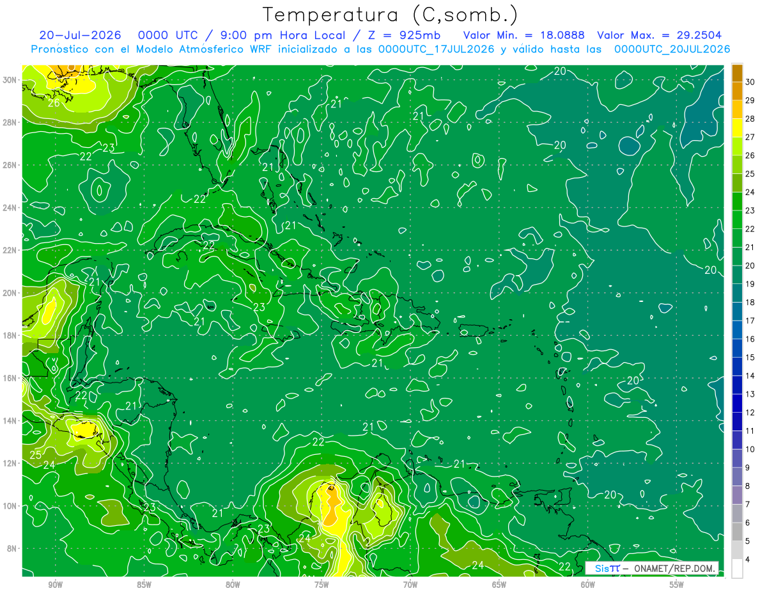
Task: Click the 8N latitude axis label
Action: coord(12,548)
